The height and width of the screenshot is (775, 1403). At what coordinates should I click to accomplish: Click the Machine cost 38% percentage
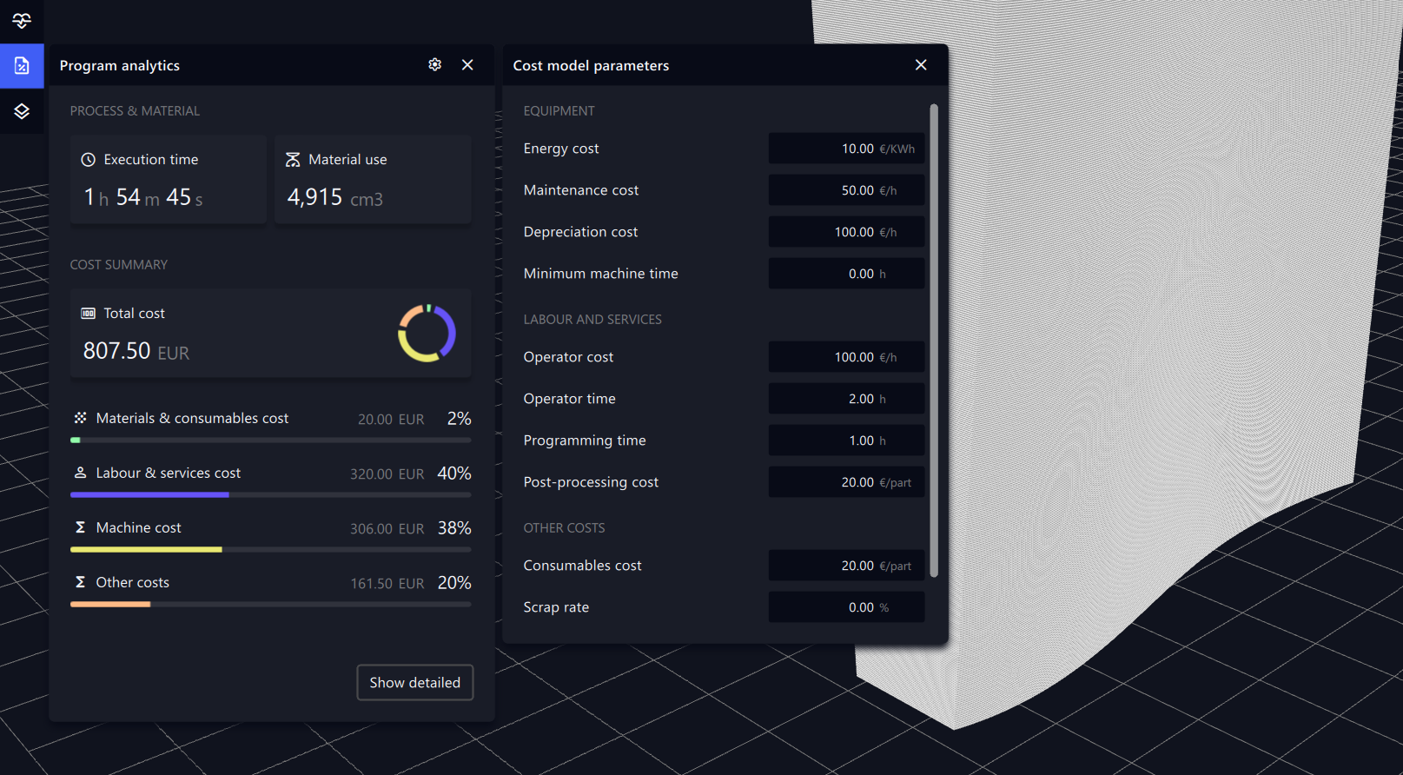pos(454,528)
